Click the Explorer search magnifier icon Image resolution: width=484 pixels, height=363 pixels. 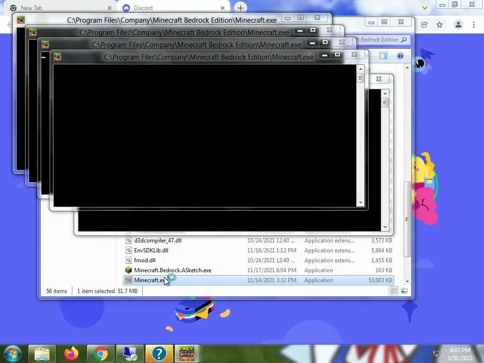click(404, 40)
